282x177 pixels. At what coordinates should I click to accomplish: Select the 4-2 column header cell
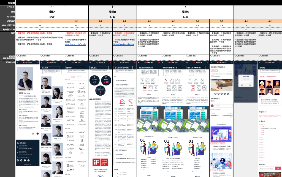[270, 21]
